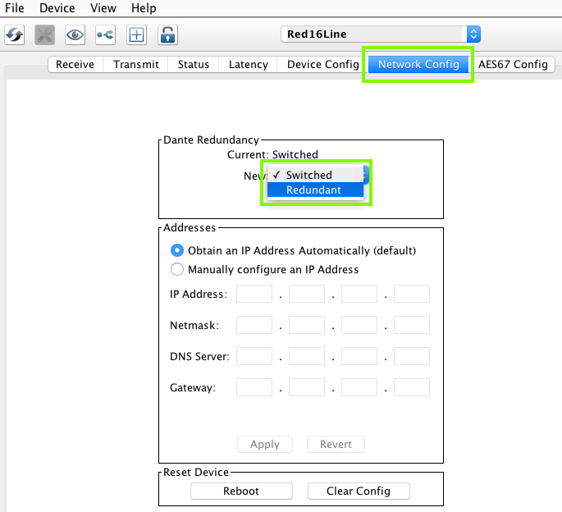Open the View menu
The height and width of the screenshot is (512, 562).
pos(103,8)
